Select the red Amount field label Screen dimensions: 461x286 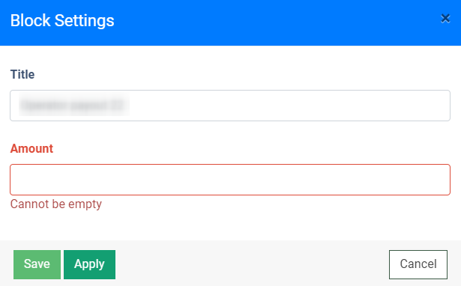[x=31, y=148]
